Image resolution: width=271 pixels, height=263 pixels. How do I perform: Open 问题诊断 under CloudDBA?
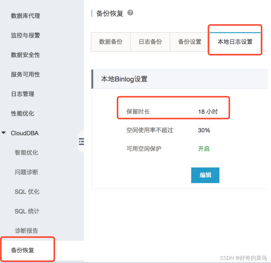coord(26,172)
